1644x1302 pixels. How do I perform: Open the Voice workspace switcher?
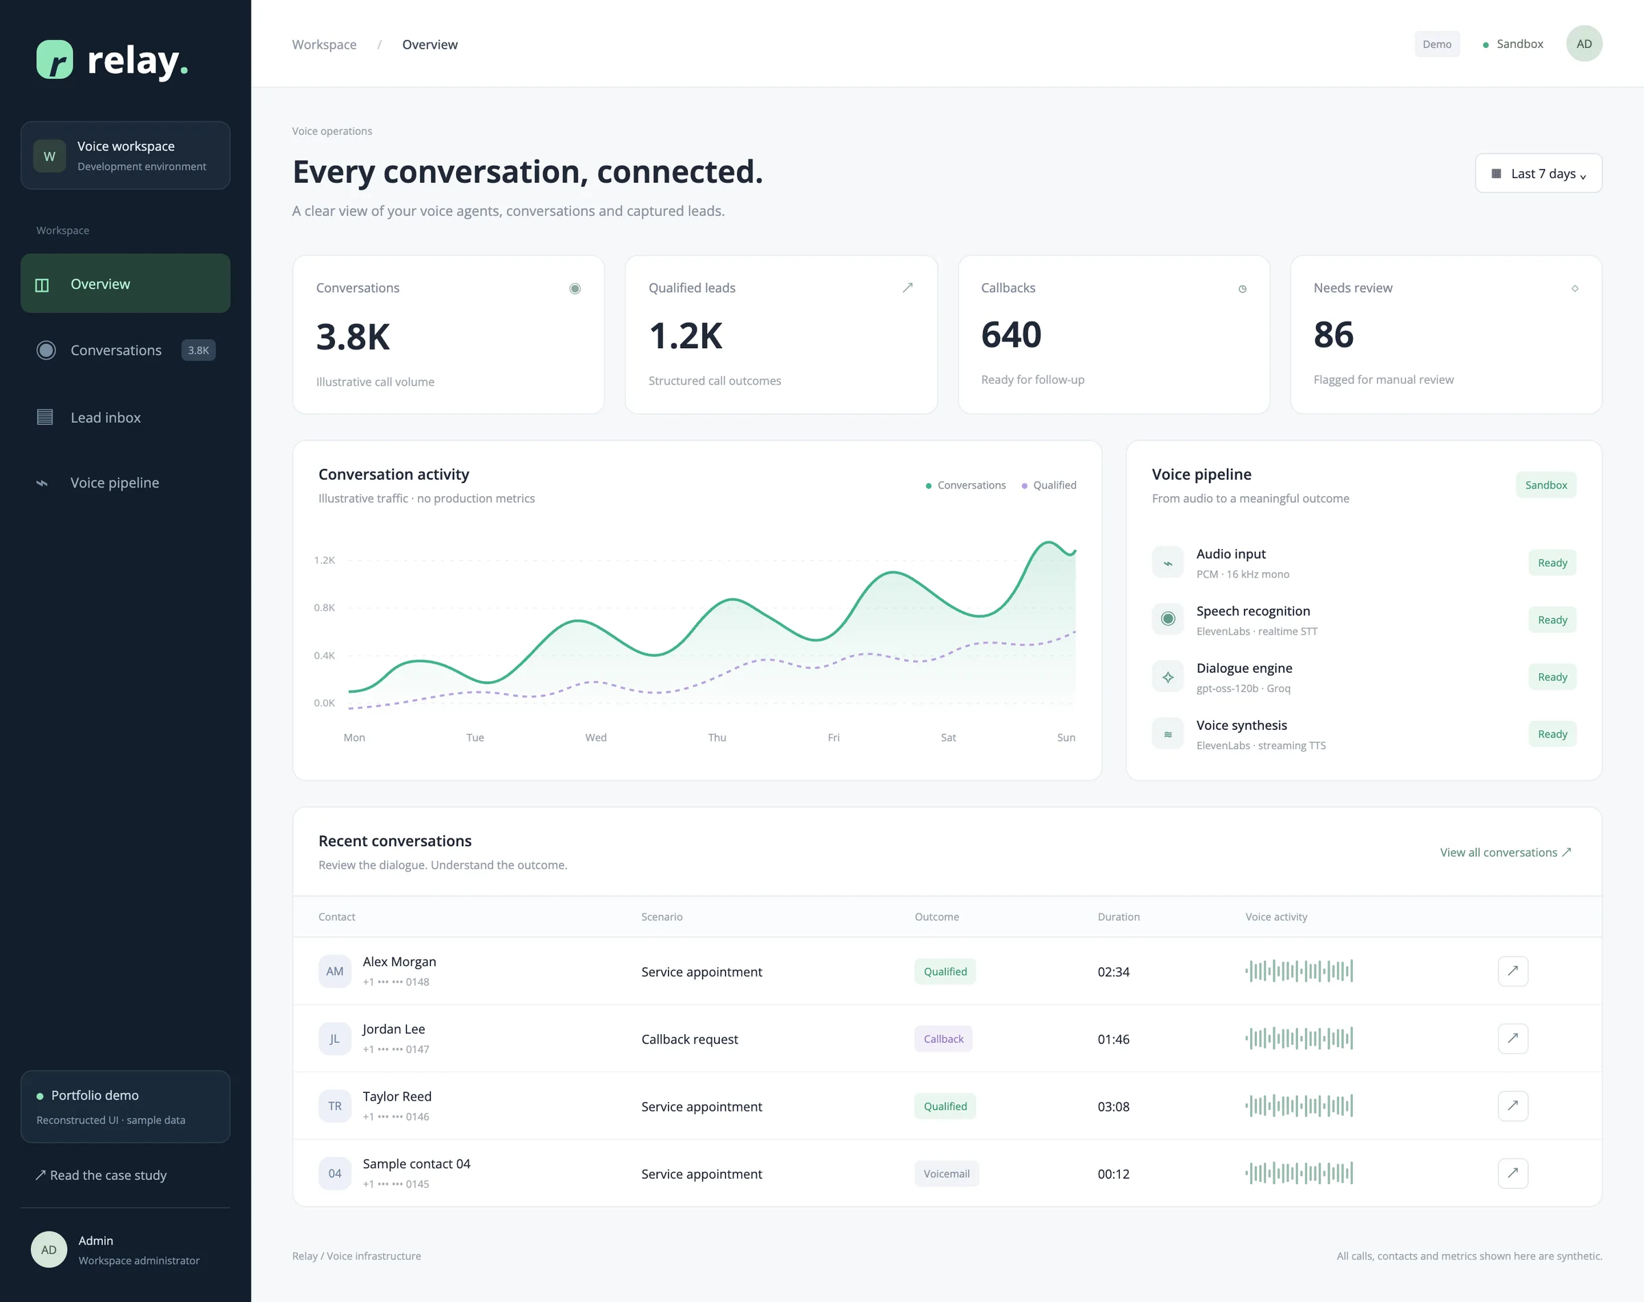pos(125,156)
